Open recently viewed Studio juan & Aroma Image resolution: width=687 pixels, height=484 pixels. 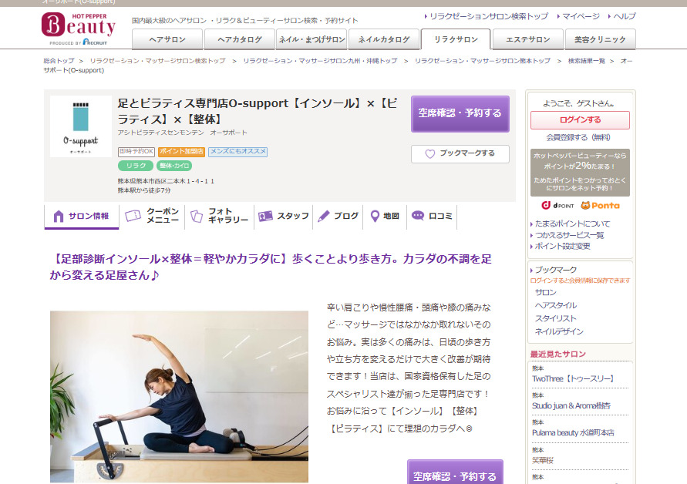click(x=571, y=406)
